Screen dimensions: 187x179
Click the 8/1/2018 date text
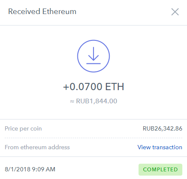(17, 169)
